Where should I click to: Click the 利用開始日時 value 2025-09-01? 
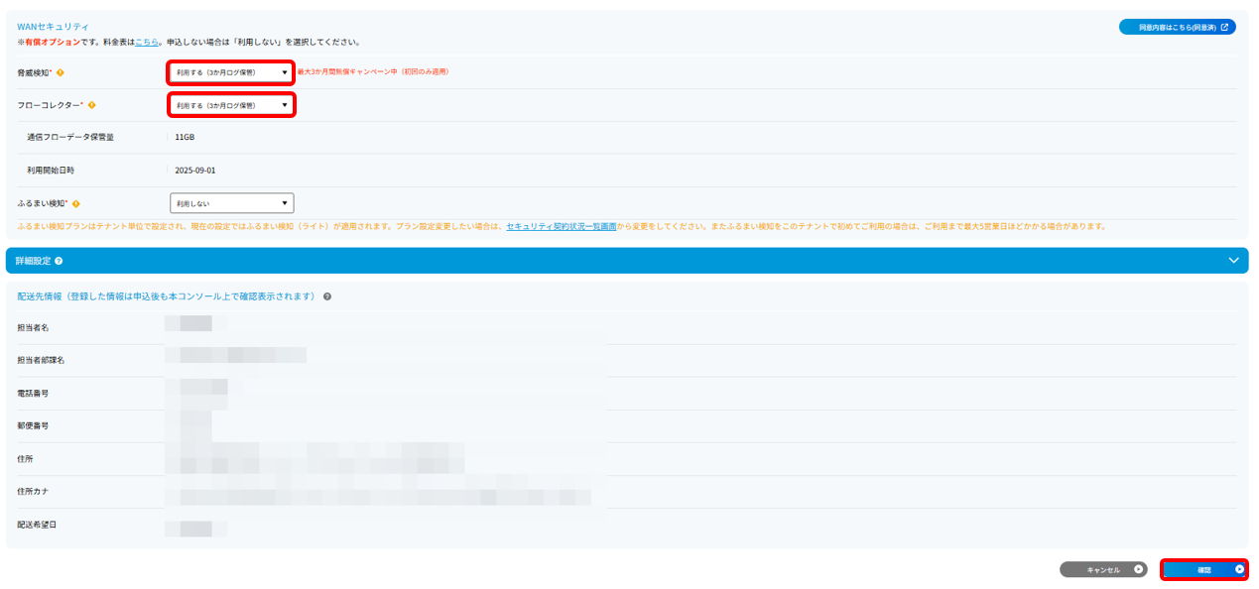tap(195, 171)
